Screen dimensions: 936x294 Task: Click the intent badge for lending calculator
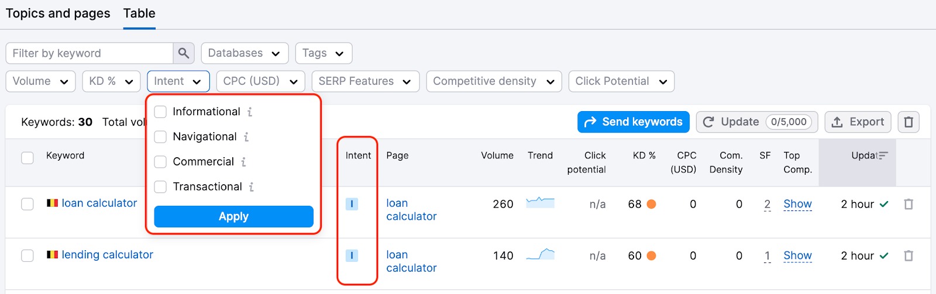point(352,255)
